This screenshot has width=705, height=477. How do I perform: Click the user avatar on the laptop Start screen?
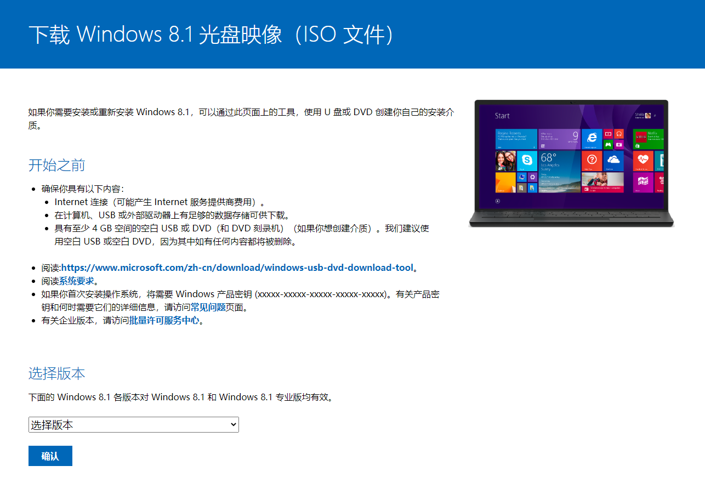[x=648, y=116]
